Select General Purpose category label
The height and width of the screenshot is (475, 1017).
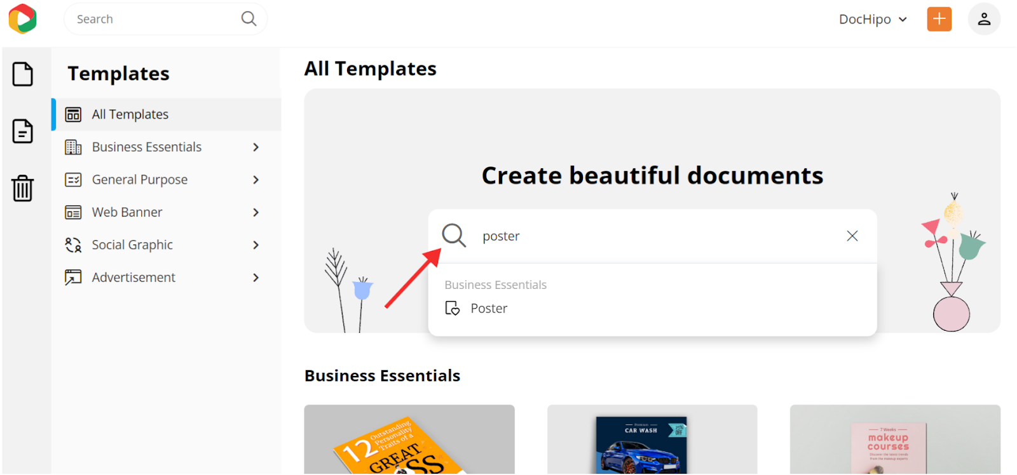[140, 180]
